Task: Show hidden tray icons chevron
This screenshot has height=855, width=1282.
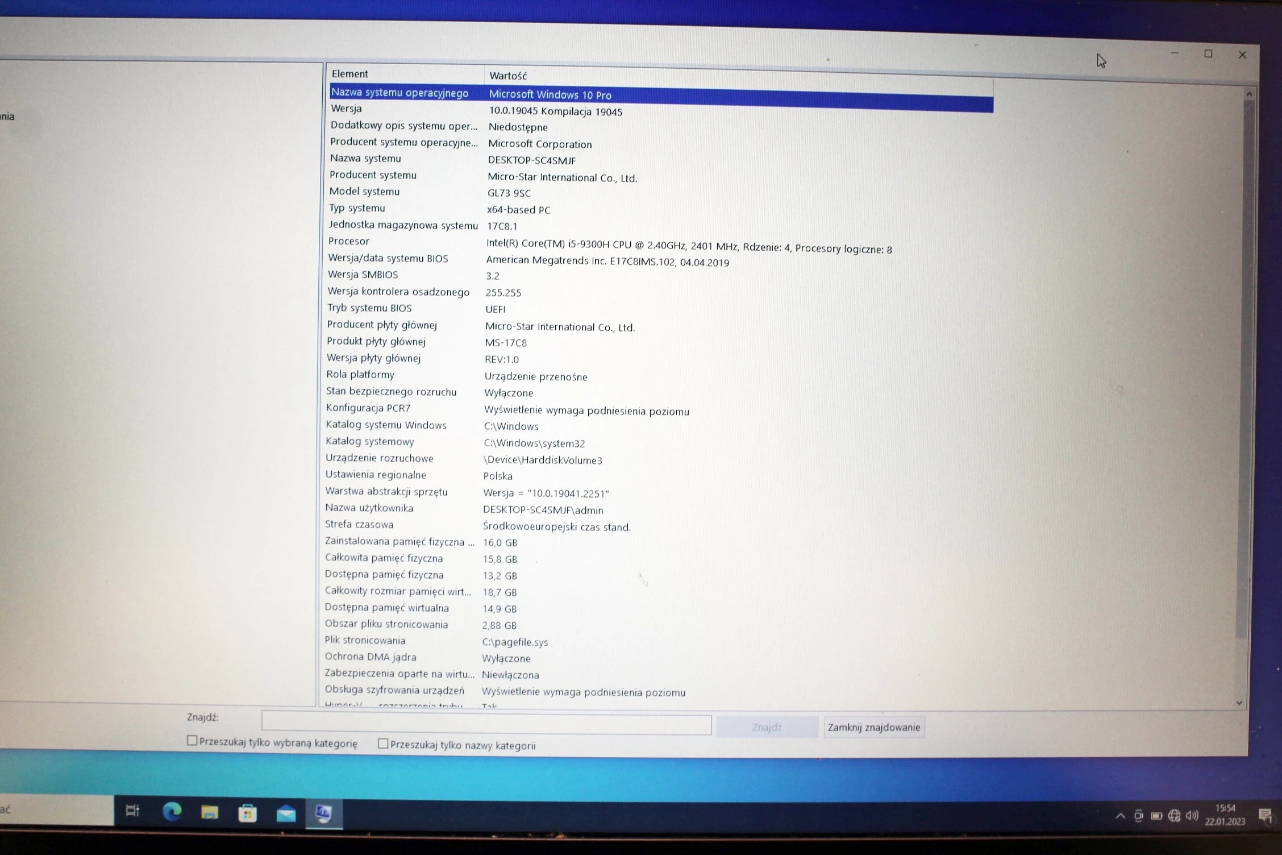Action: pos(1120,816)
